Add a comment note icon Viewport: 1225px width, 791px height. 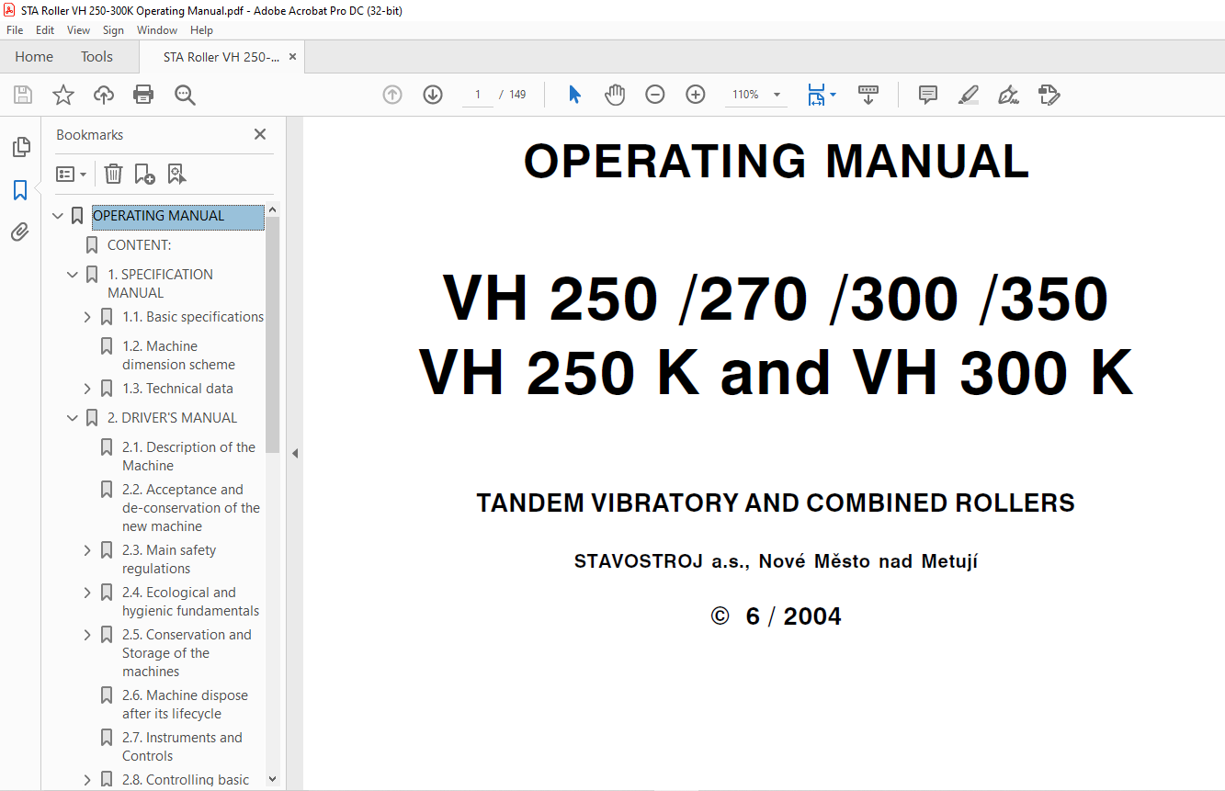tap(928, 95)
